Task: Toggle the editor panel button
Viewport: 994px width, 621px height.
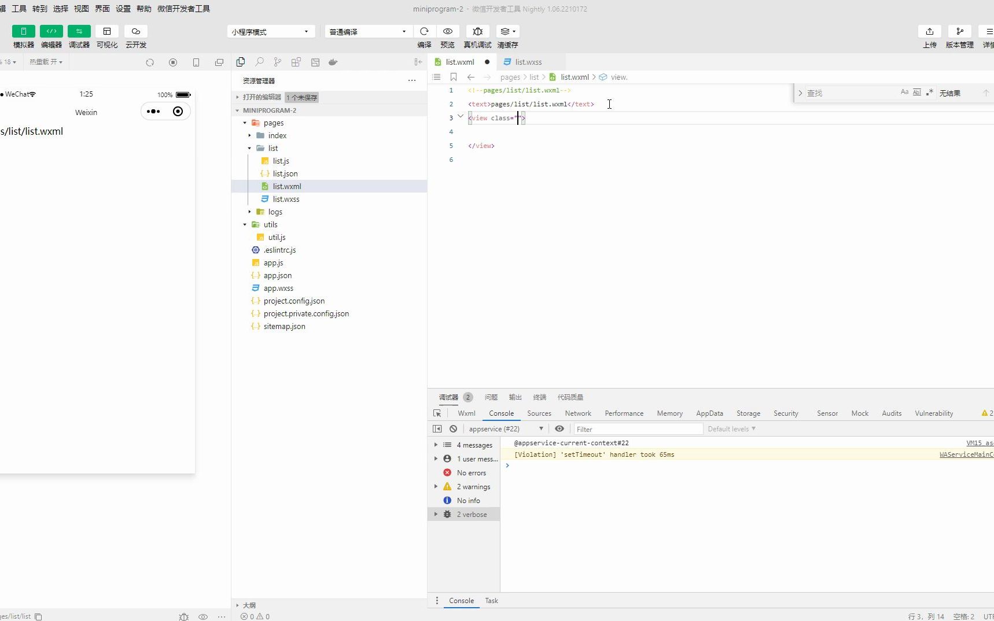Action: pyautogui.click(x=51, y=31)
